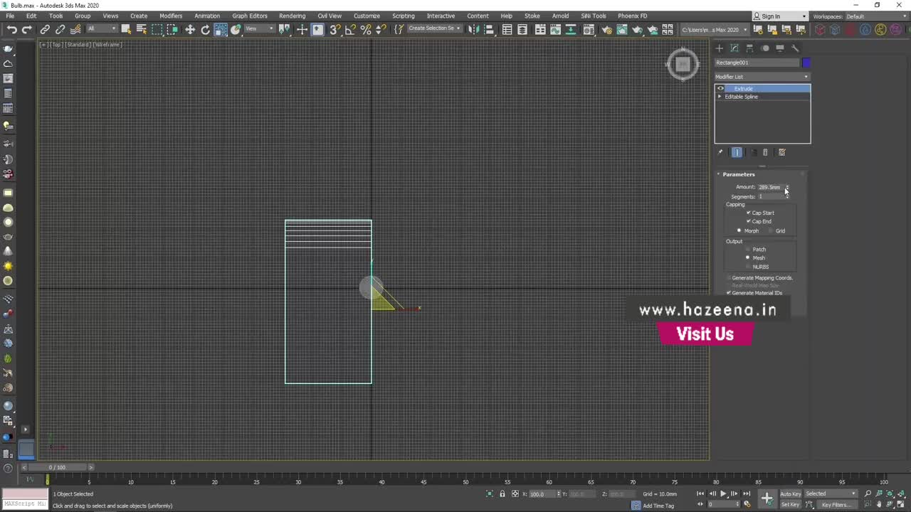Open Select by Name list
Viewport: 911px width, 512px height.
coord(142,29)
